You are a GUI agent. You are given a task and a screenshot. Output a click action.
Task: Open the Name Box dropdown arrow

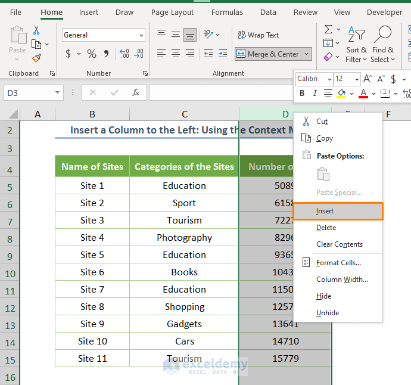pos(58,92)
